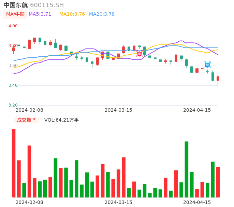This screenshot has height=207, width=234.
Task: Click the 4.00 price axis label
Action: [x=13, y=26]
